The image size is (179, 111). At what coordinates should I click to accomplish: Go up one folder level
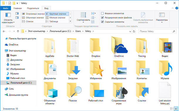pos(18,31)
